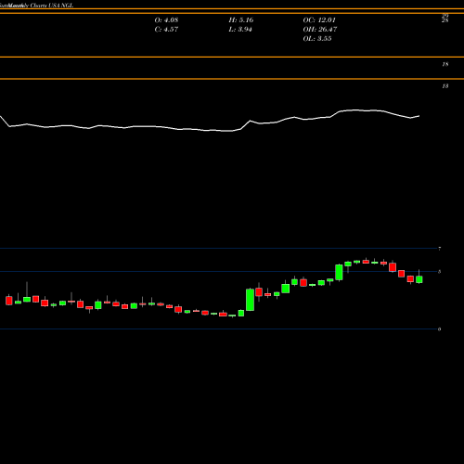The image size is (464, 464).
Task: Click the end point of the white average line
Action: pos(419,116)
